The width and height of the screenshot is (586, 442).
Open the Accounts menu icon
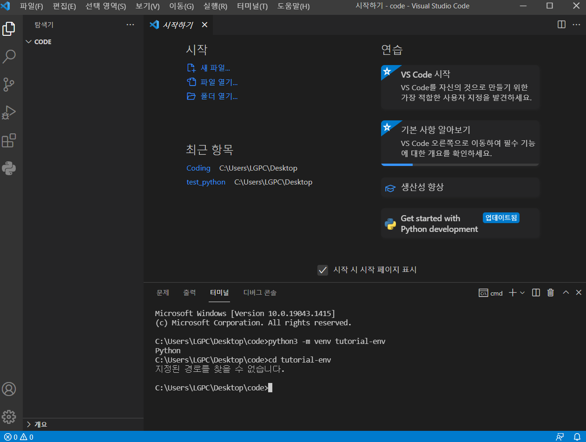pos(9,389)
